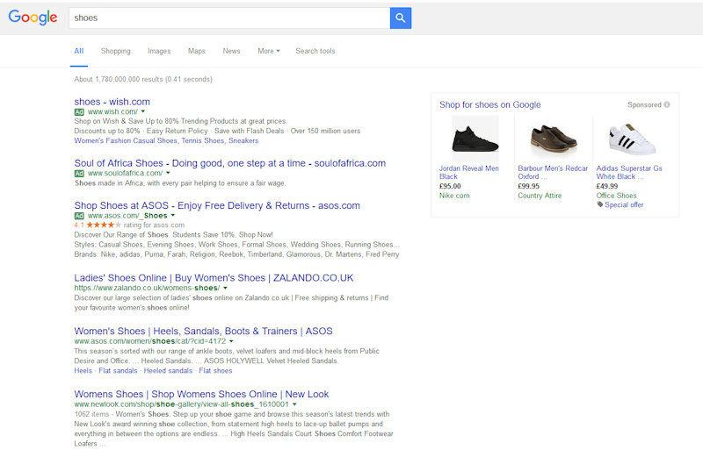The height and width of the screenshot is (457, 703).
Task: Open Women's Shoes Heels Sandals ASOS result
Action: click(204, 331)
